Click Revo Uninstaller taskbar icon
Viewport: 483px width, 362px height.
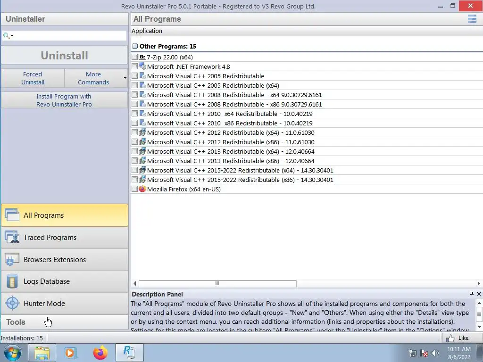click(129, 353)
